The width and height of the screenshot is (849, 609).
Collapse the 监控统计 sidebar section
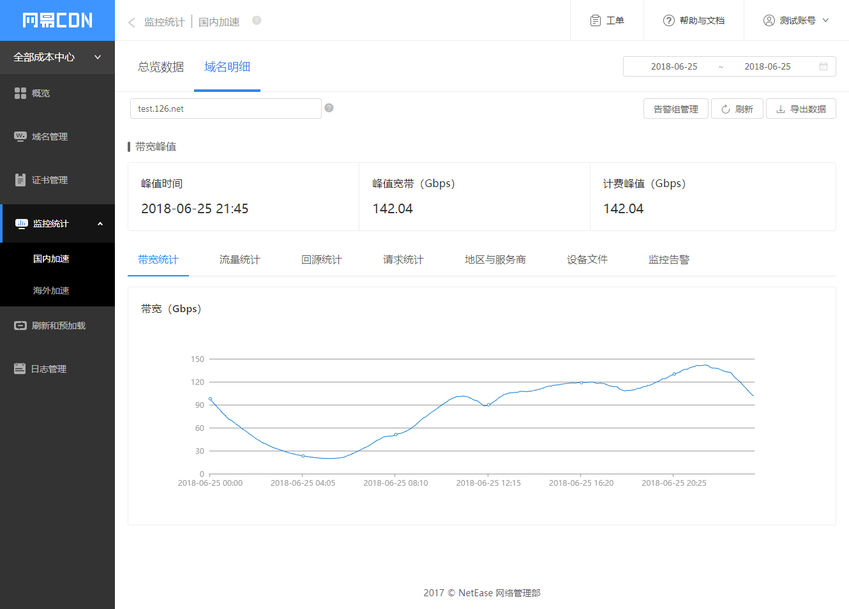coord(100,223)
